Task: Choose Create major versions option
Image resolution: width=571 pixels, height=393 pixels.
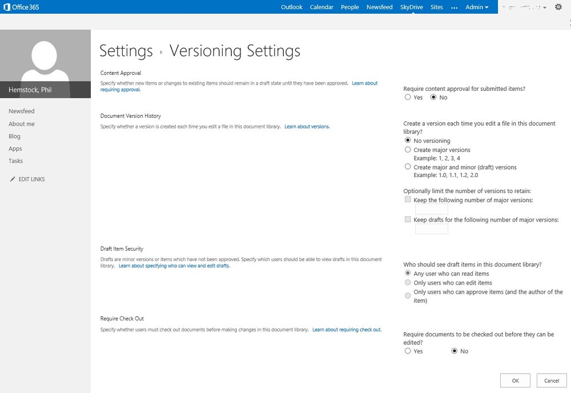Action: [x=408, y=150]
